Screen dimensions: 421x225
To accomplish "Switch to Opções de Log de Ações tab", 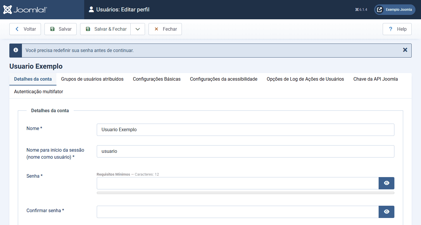I will 305,79.
